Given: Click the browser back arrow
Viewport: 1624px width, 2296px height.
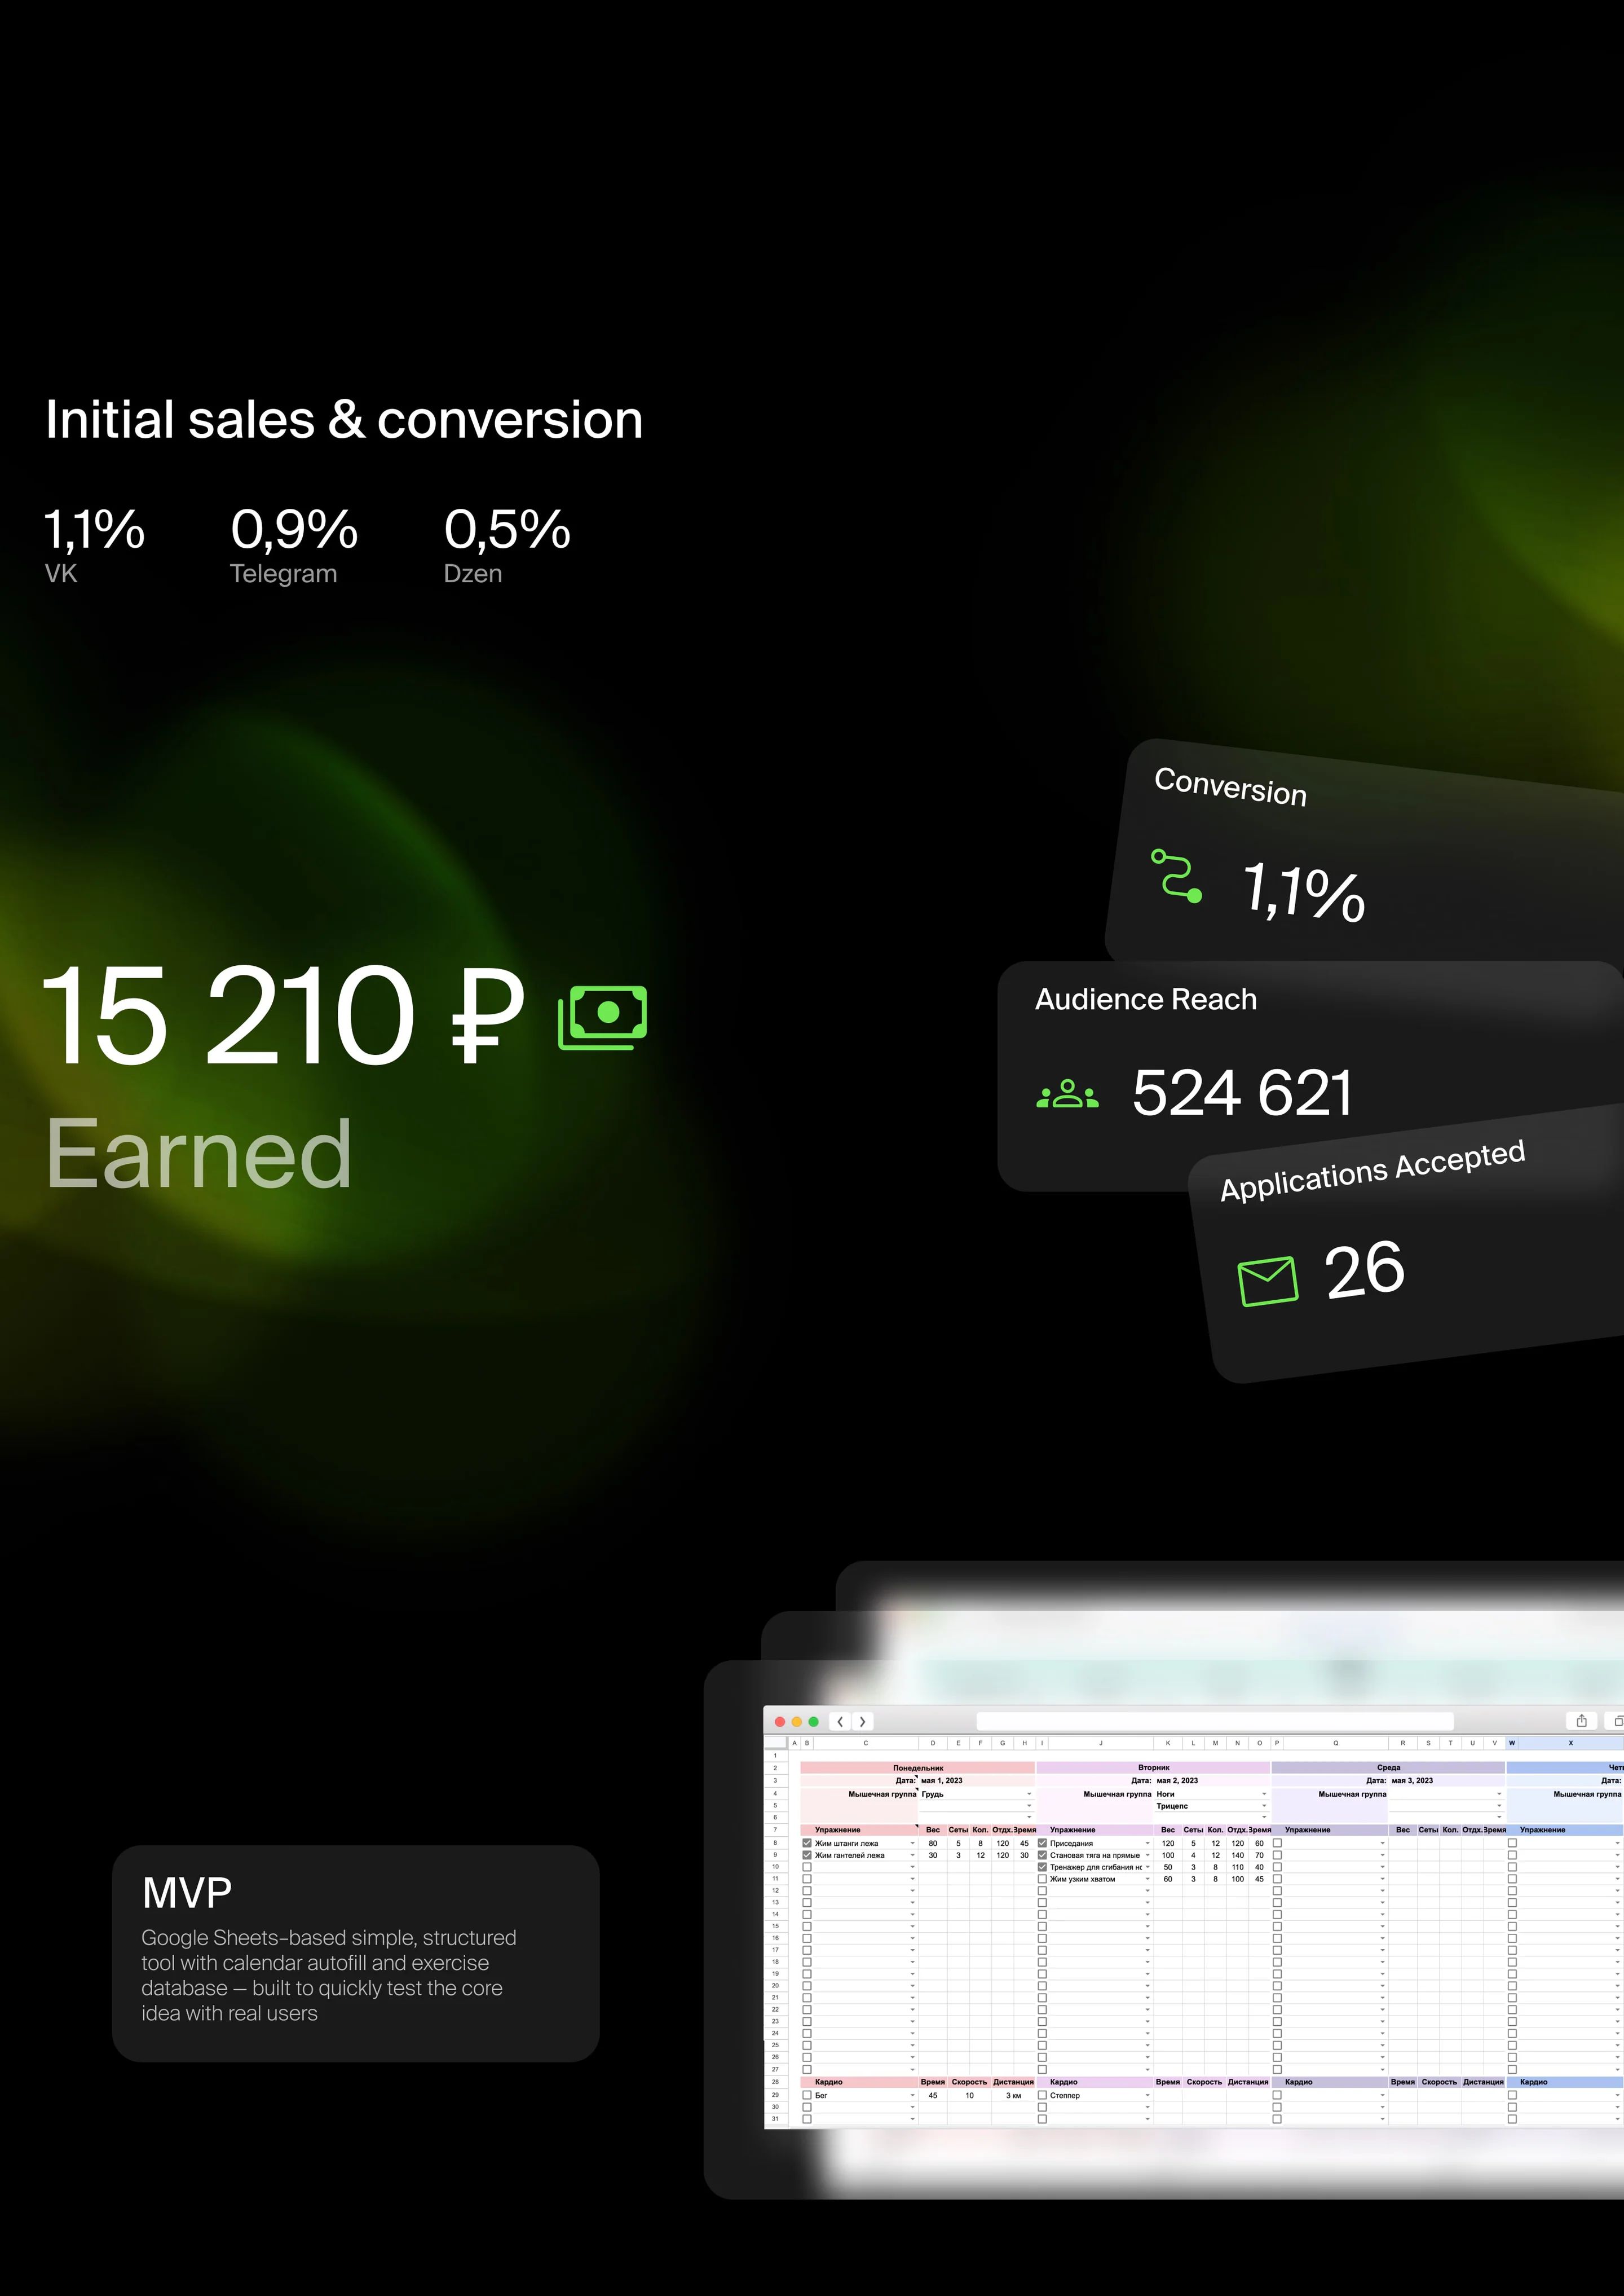Looking at the screenshot, I should coord(840,1722).
